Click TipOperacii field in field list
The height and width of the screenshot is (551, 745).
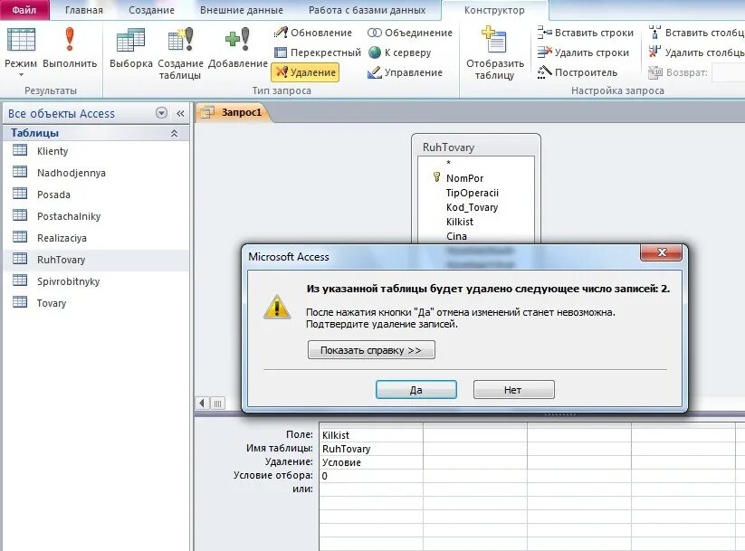pos(472,193)
